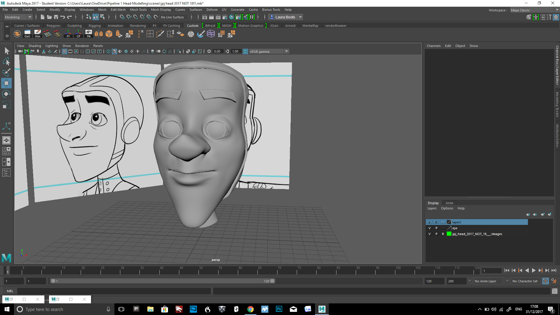560x315 pixels.
Task: Save the scene using the floppy disk icon
Action: pos(56,17)
